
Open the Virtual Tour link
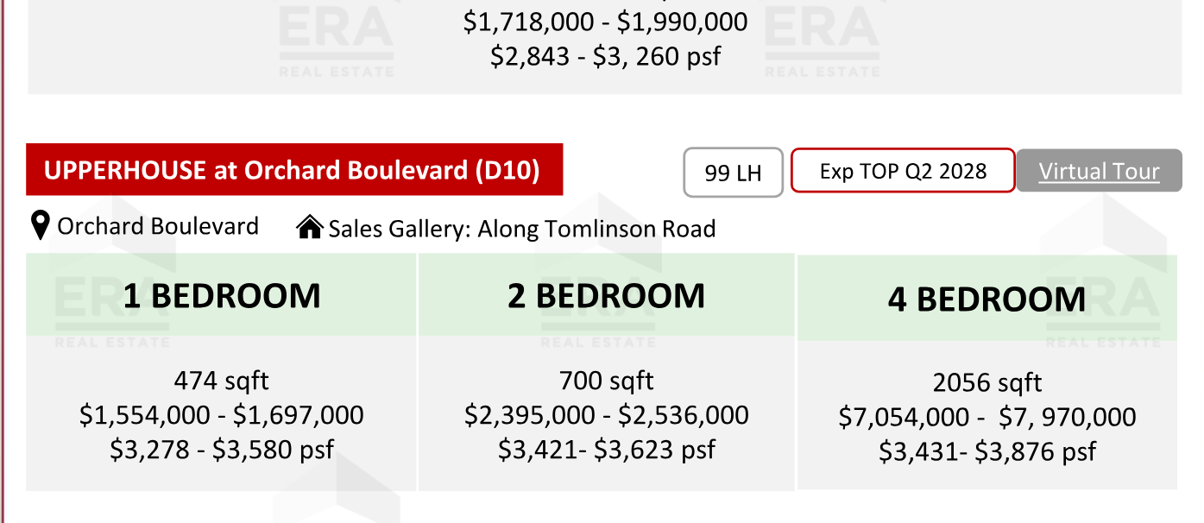tap(1099, 171)
